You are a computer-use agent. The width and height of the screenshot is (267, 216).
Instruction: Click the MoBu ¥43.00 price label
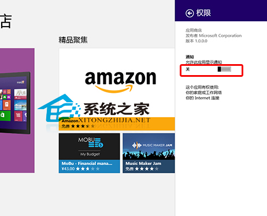68,169
